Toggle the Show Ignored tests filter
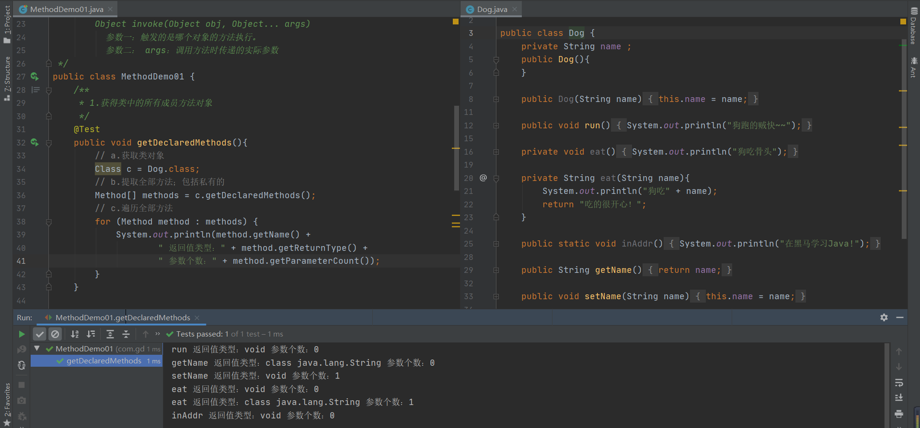 coord(55,334)
